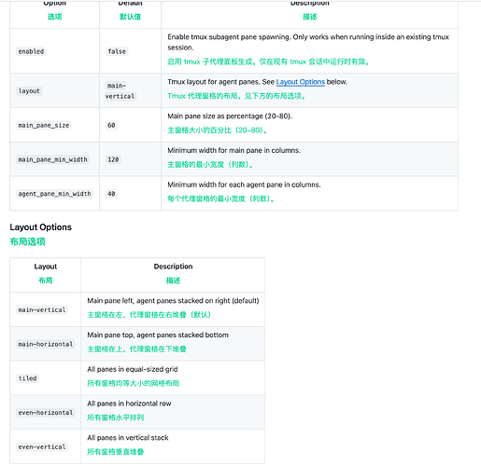Select the 'main_pane_size' option name
The width and height of the screenshot is (481, 466).
tap(44, 125)
